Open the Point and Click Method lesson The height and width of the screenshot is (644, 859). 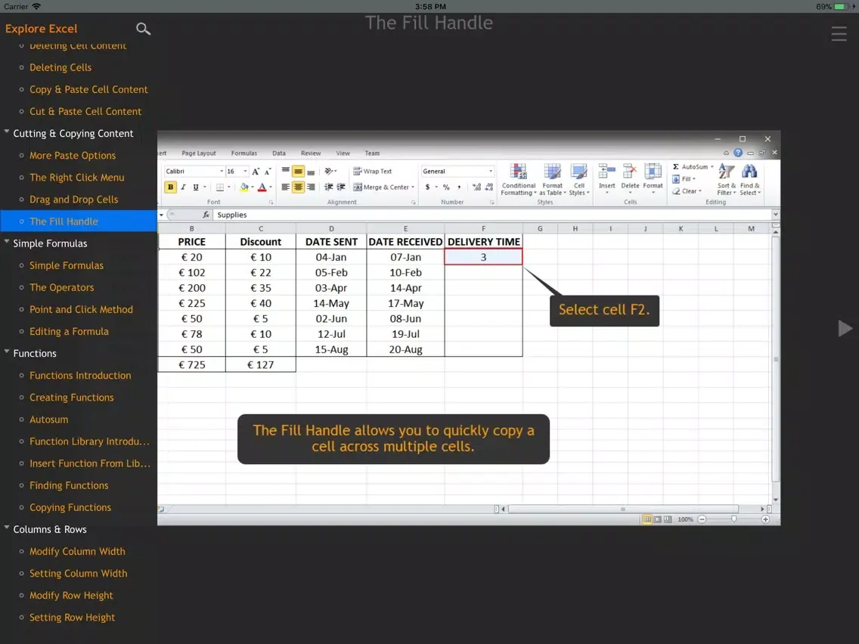coord(81,309)
